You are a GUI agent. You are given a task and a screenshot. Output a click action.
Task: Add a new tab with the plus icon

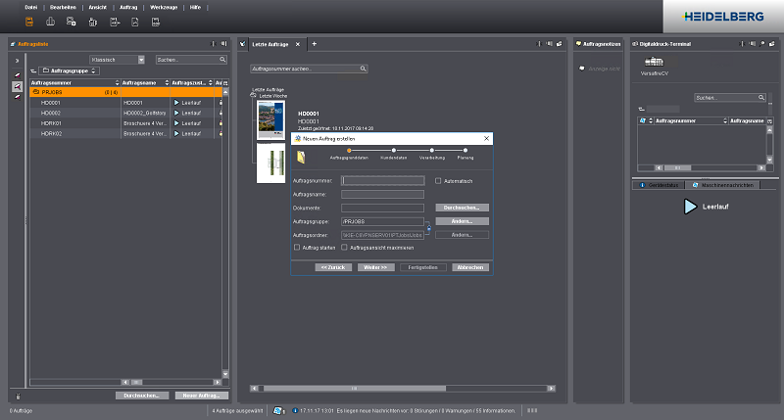point(315,44)
